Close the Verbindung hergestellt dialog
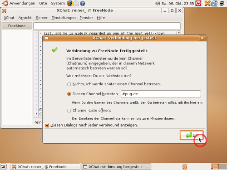Image resolution: width=227 pixels, height=170 pixels. [202, 38]
